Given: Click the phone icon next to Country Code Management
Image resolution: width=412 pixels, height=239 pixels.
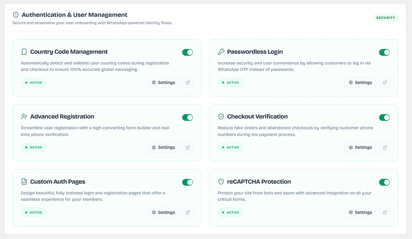Looking at the screenshot, I should [24, 52].
